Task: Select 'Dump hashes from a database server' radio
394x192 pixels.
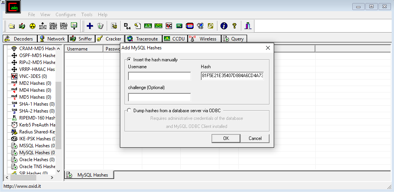Action: pyautogui.click(x=129, y=110)
